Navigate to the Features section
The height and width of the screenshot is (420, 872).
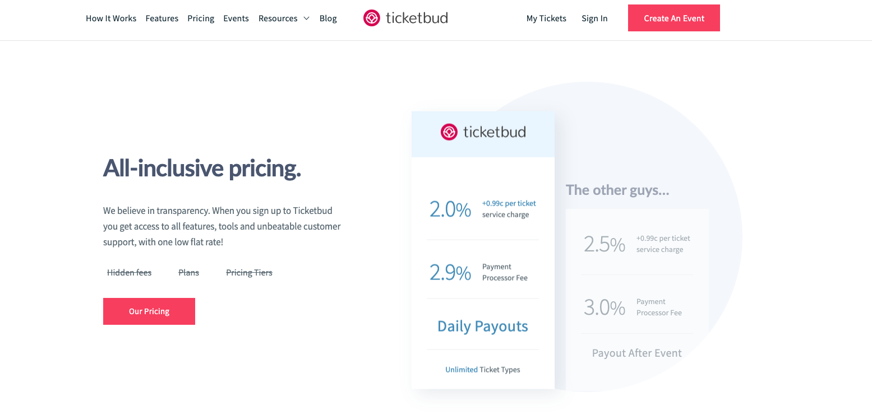tap(162, 18)
